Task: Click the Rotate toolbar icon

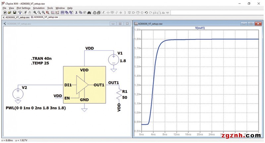Action: pos(155,13)
